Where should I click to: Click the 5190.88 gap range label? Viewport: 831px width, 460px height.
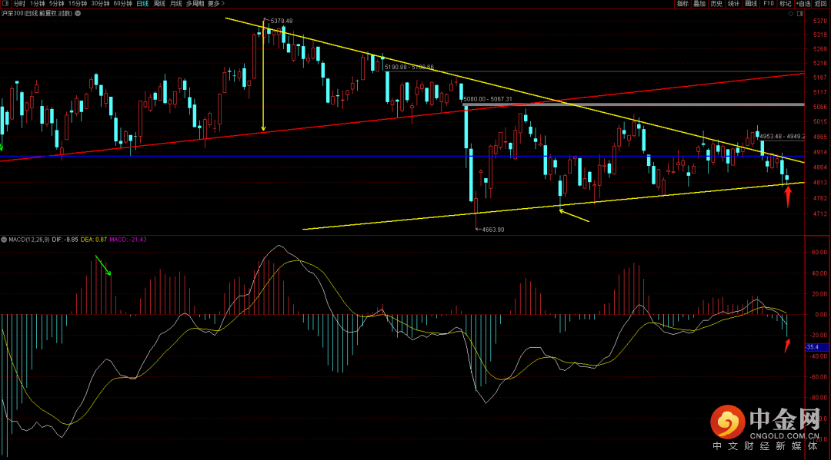pos(409,67)
